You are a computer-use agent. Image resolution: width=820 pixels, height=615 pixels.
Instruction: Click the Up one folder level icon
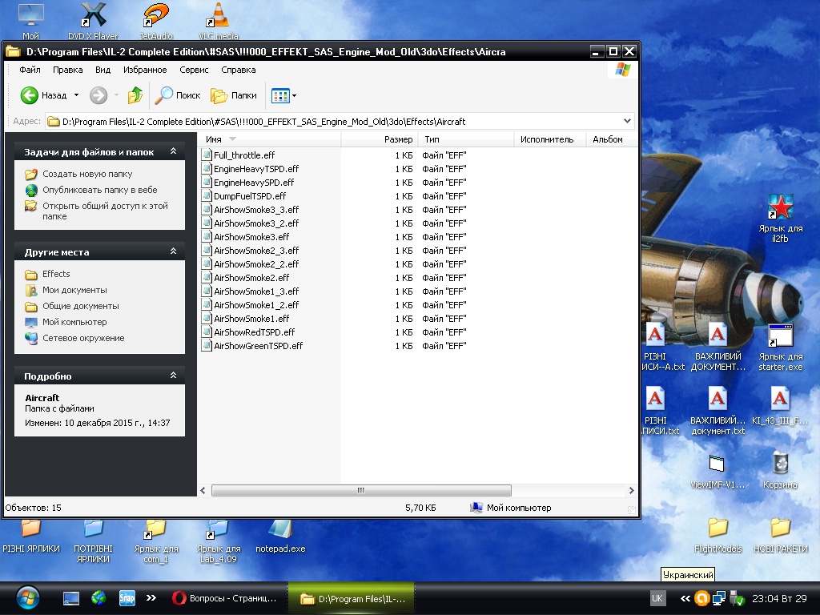pyautogui.click(x=135, y=95)
